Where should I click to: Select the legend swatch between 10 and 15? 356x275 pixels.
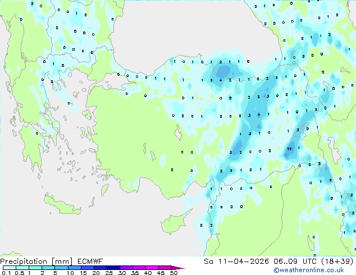click(74, 268)
